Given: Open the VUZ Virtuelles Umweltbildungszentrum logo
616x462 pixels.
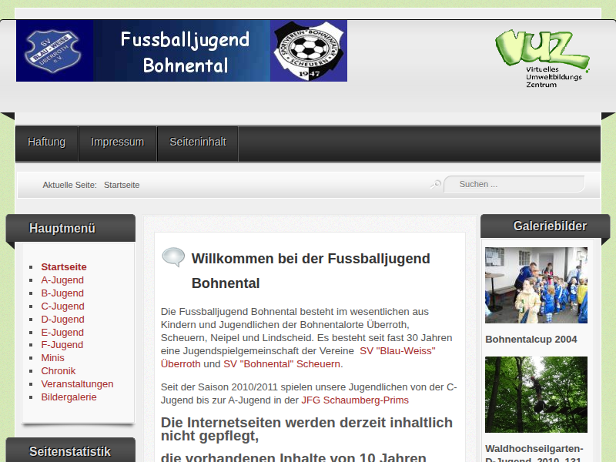Looking at the screenshot, I should (541, 58).
